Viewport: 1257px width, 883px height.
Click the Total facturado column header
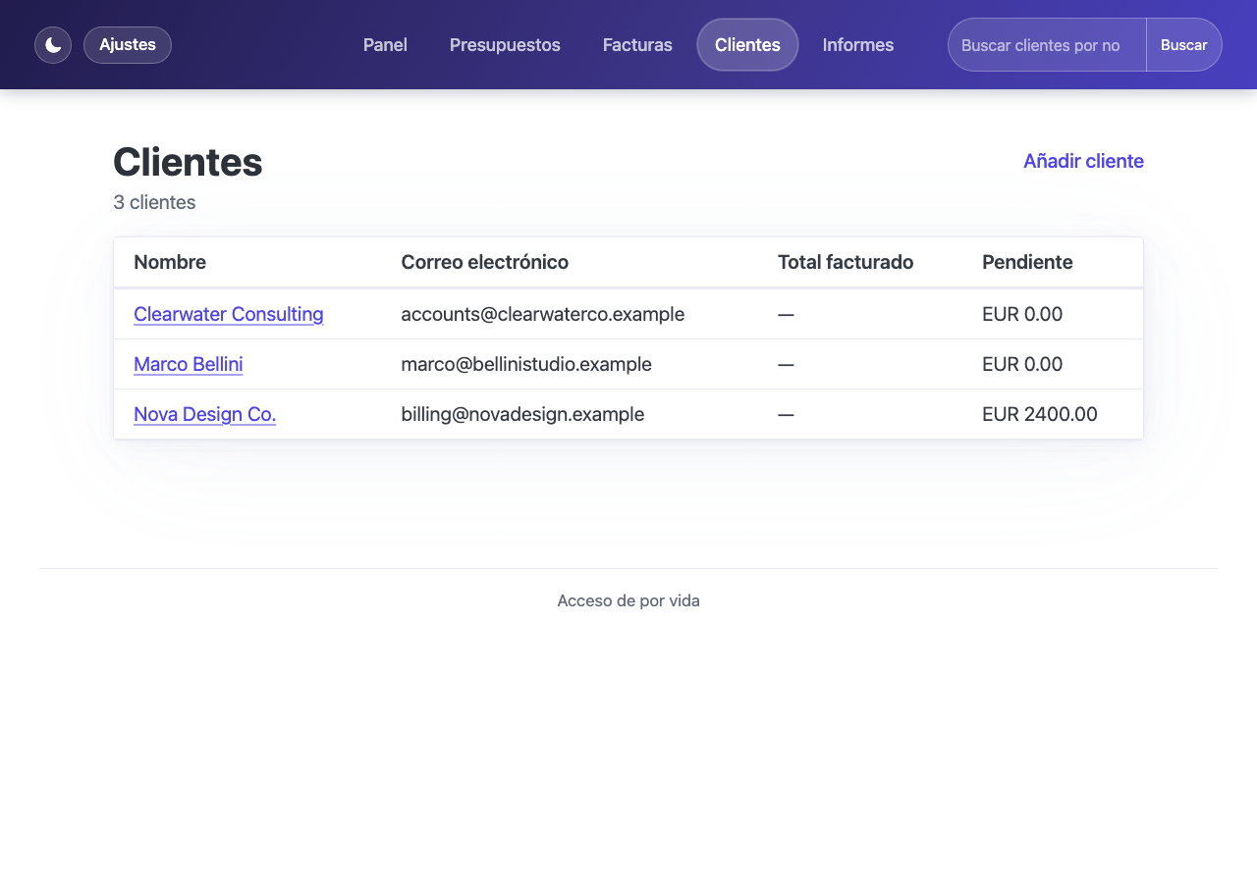tap(846, 262)
